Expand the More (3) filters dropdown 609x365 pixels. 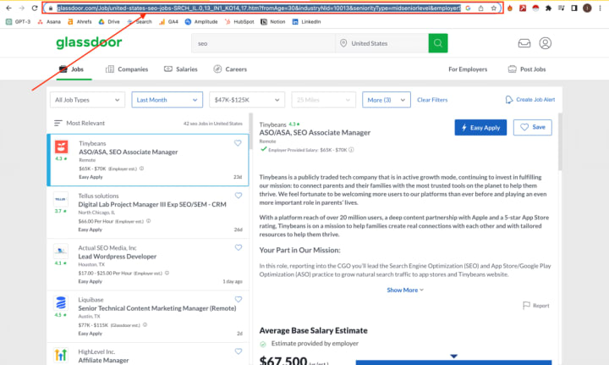click(386, 100)
